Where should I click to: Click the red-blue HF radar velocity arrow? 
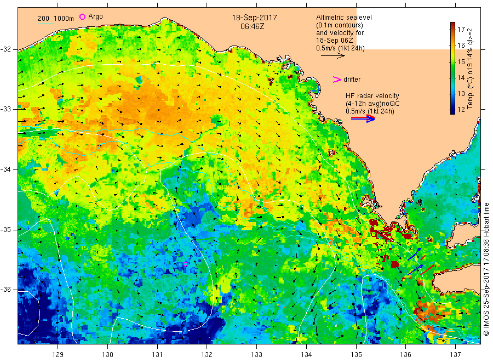[x=363, y=118]
